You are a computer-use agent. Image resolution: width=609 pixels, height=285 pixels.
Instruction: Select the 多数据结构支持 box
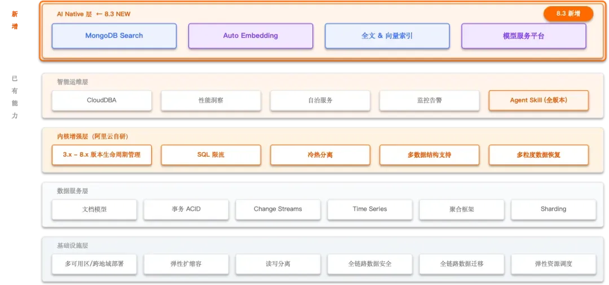(x=429, y=155)
